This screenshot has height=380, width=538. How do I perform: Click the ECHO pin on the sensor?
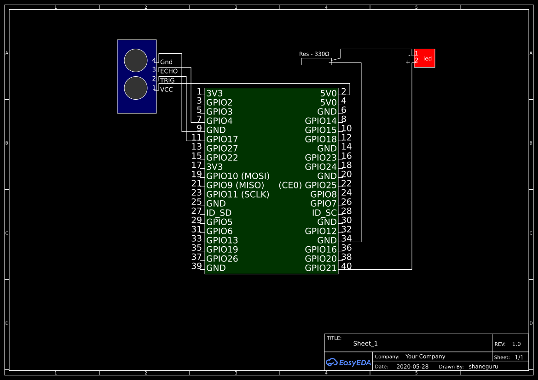click(168, 71)
